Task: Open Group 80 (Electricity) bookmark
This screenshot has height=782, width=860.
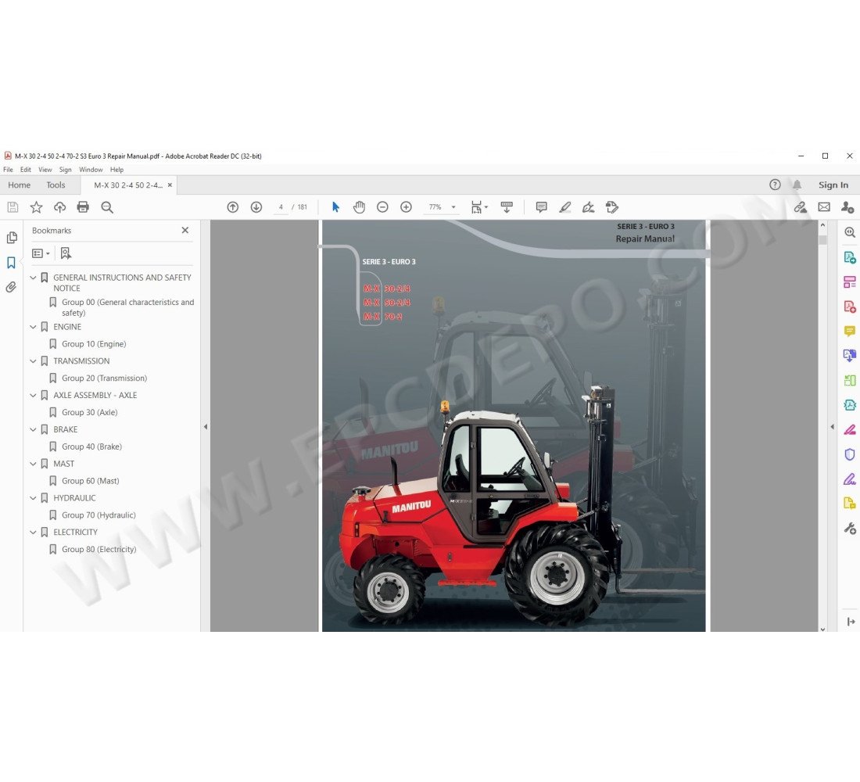Action: pyautogui.click(x=99, y=549)
